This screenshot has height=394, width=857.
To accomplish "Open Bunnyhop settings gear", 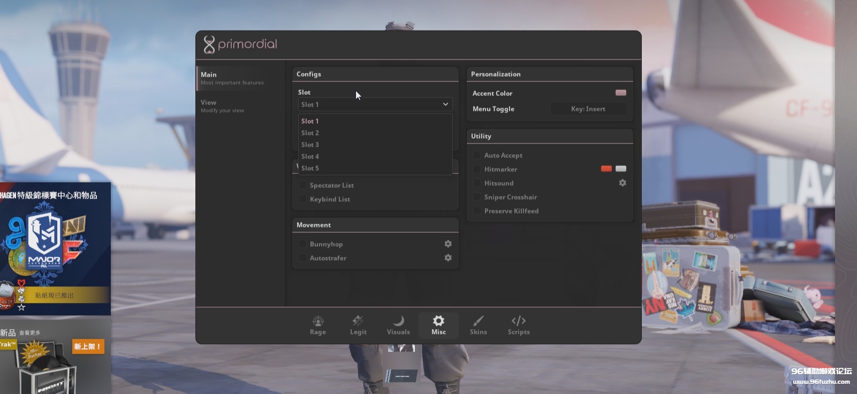I will point(448,244).
